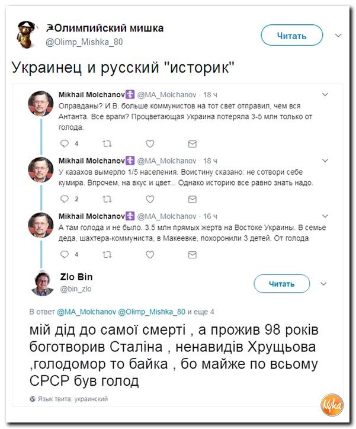
Task: Click envelope message icon on first Molchanov tweet
Action: (x=193, y=144)
